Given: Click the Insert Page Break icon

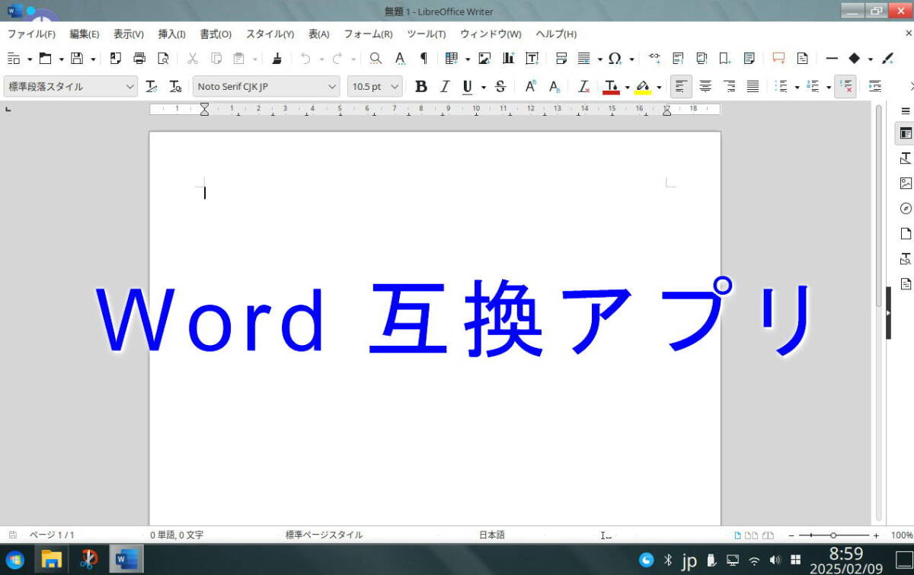Looking at the screenshot, I should [x=561, y=58].
